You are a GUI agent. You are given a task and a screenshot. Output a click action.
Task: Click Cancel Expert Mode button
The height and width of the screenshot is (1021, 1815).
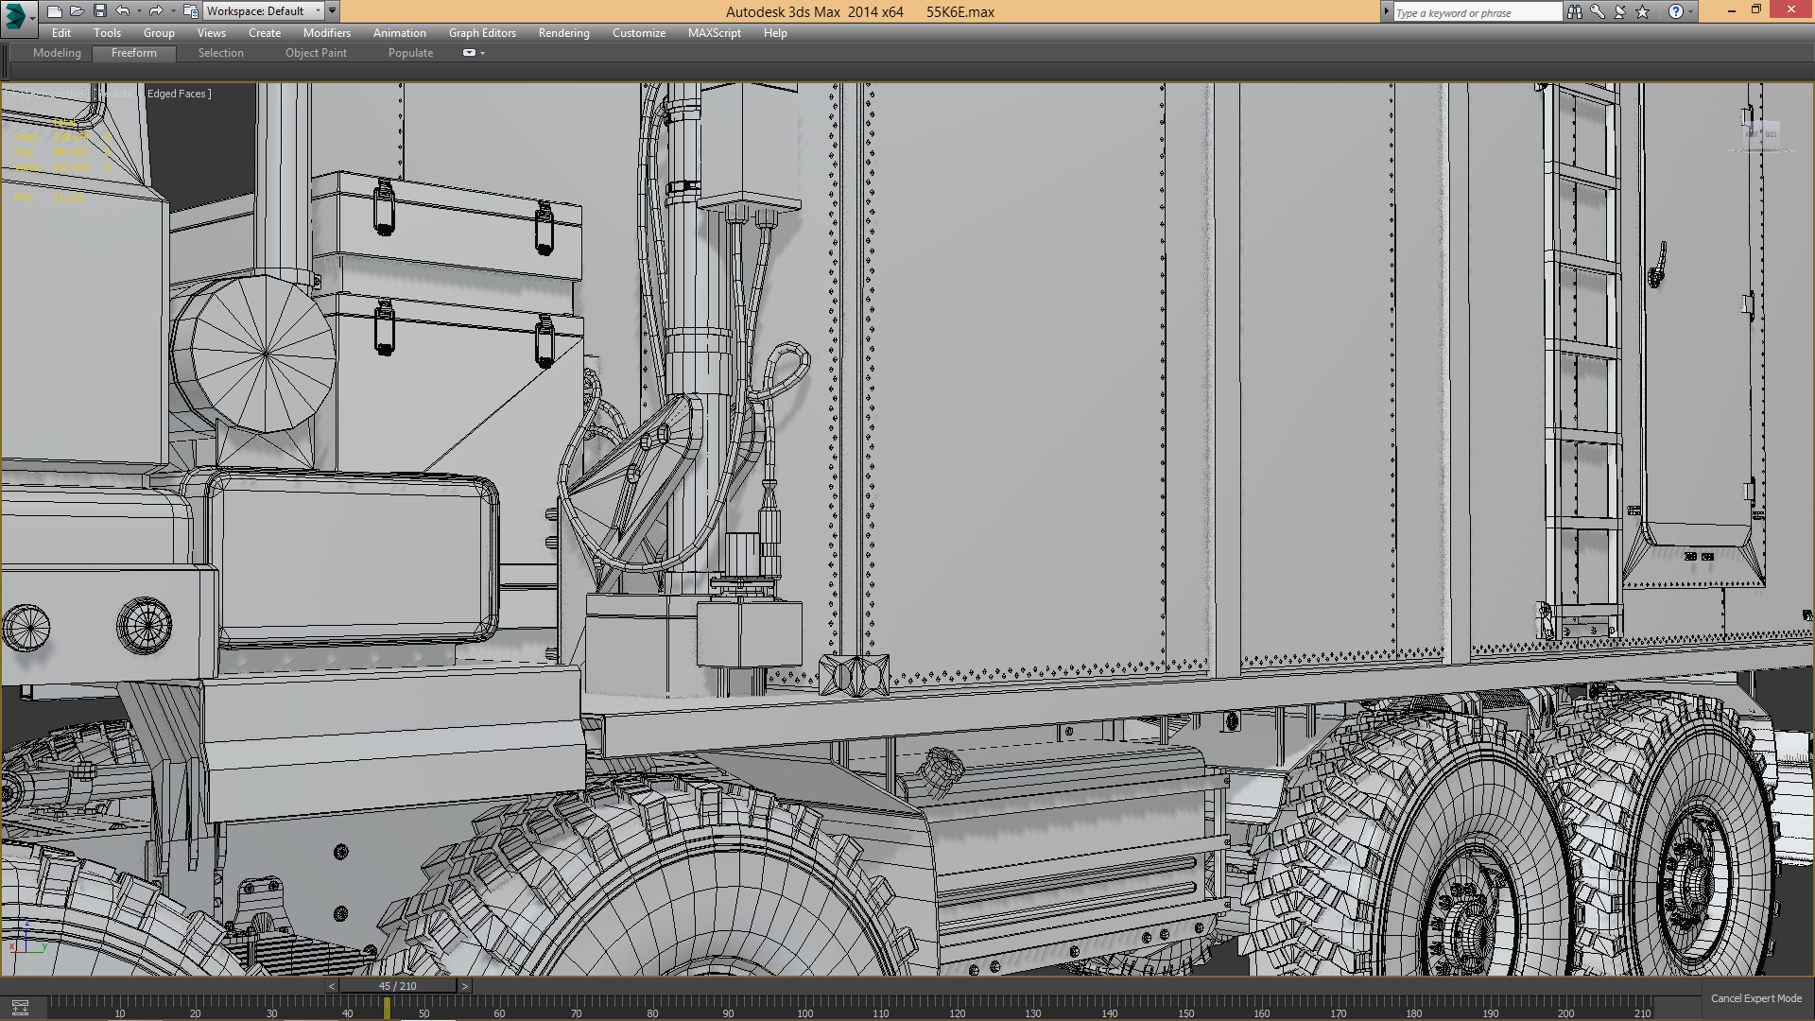click(x=1755, y=998)
